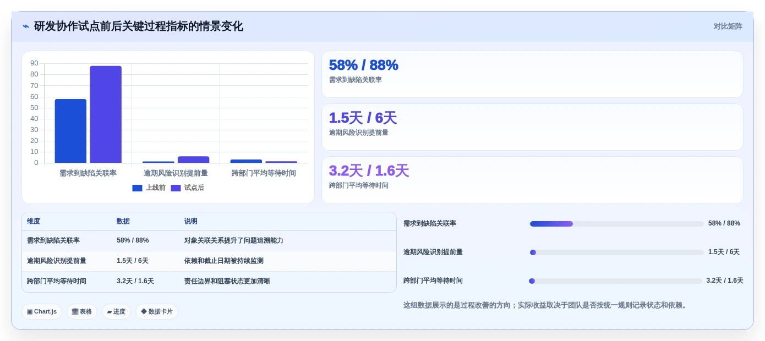The image size is (765, 341).
Task: Click the 试点后 bar for 需求到缺陷关联率
Action: (106, 114)
